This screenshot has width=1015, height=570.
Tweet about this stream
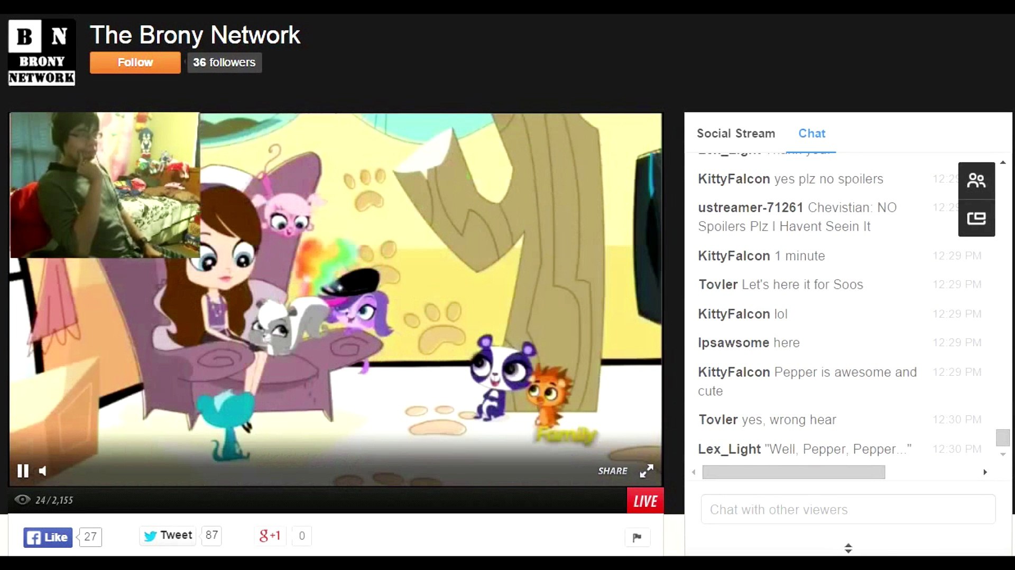pos(168,535)
